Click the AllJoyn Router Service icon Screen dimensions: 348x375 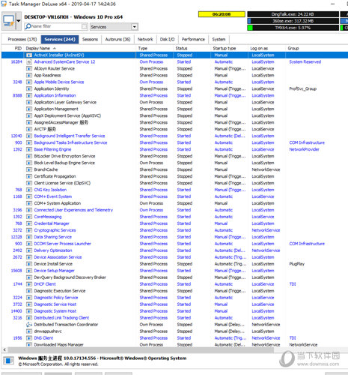pos(29,68)
